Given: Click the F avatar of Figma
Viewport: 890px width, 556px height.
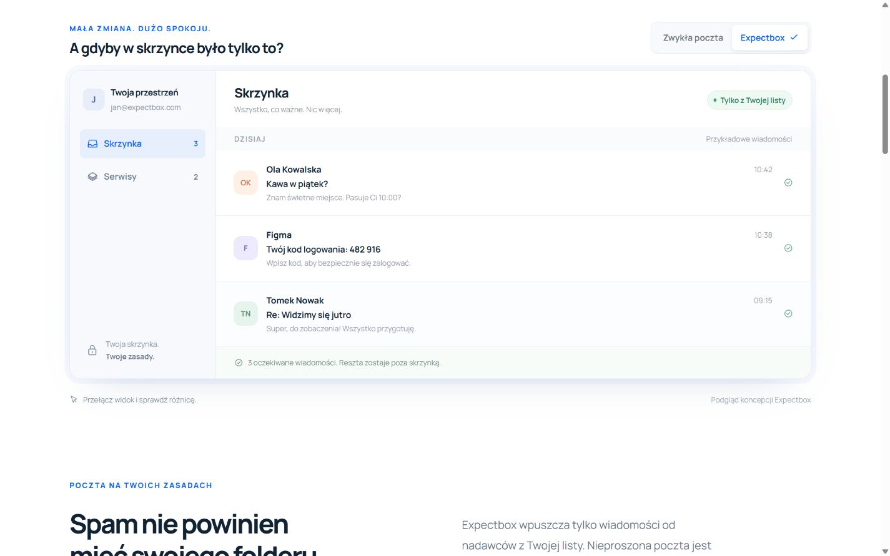Looking at the screenshot, I should click(245, 248).
